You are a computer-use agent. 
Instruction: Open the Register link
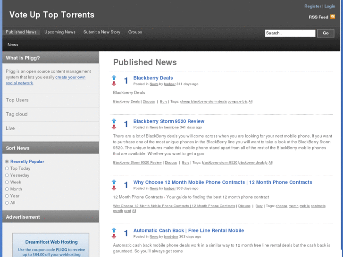312,6
